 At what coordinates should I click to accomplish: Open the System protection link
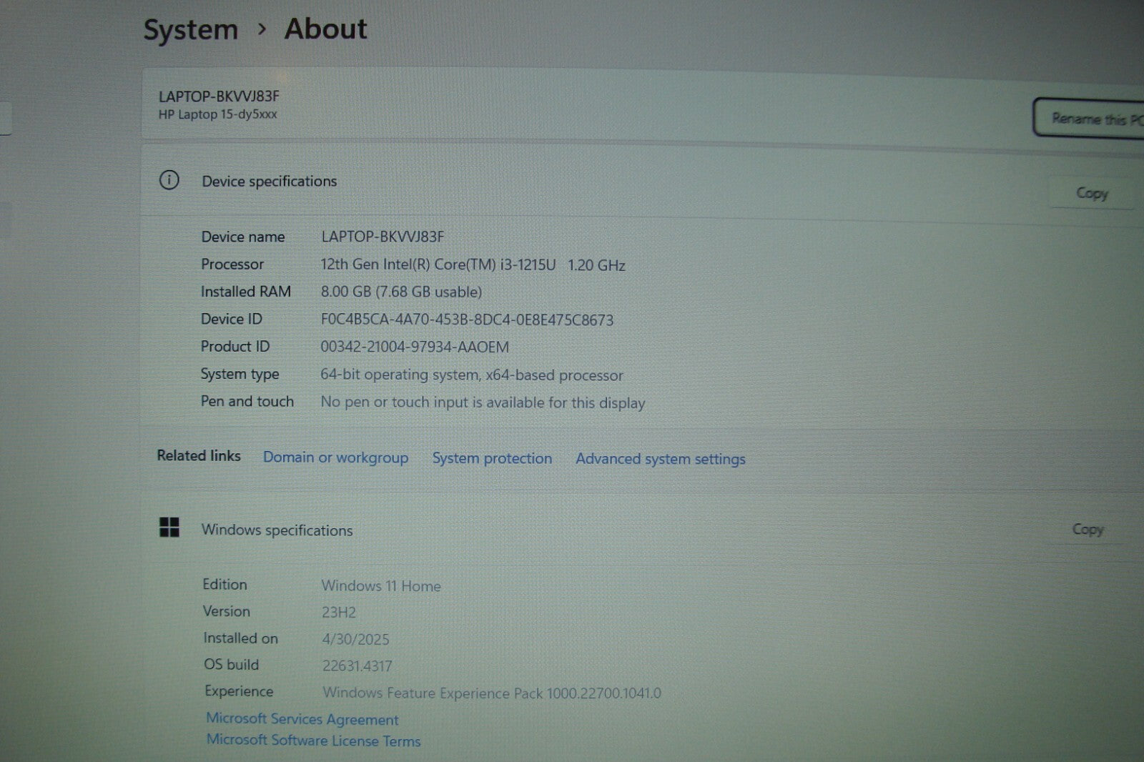click(x=492, y=458)
